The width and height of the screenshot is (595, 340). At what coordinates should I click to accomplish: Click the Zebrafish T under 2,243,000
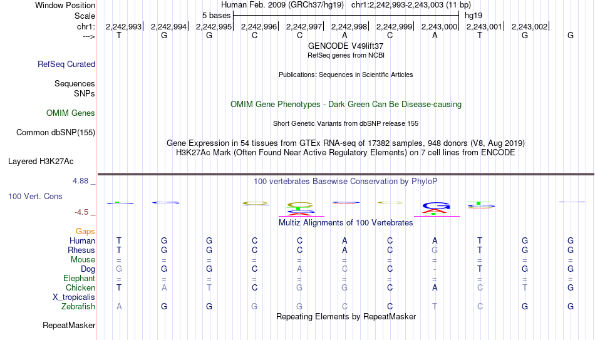click(x=435, y=307)
